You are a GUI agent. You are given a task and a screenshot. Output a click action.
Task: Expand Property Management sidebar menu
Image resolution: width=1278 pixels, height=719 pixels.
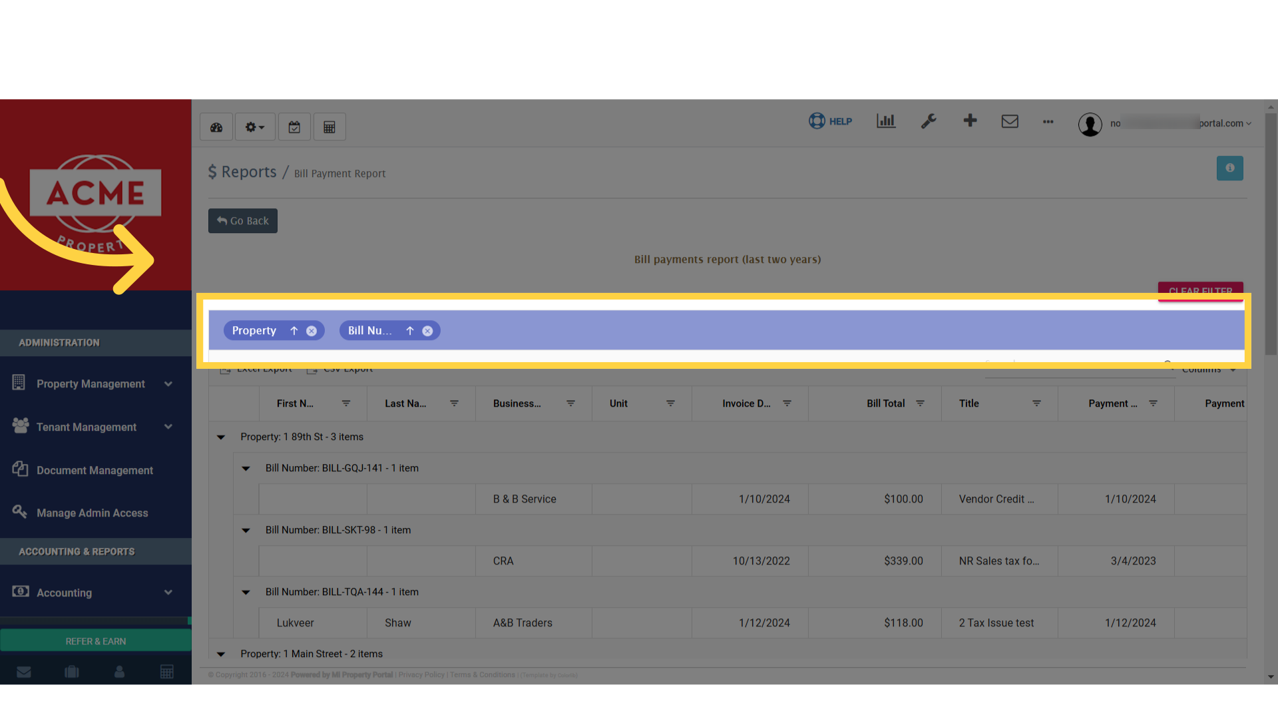click(96, 384)
